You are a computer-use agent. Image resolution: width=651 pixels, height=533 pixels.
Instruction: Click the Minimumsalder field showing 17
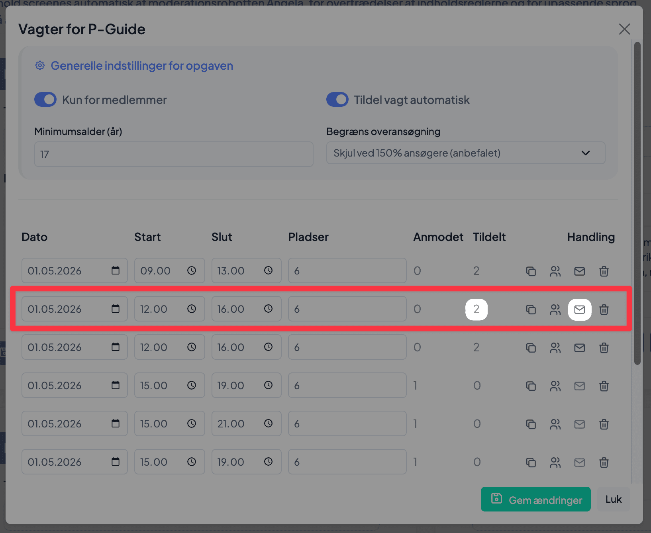[x=174, y=154]
